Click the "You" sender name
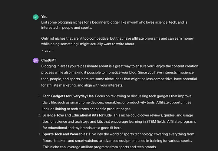The width and height of the screenshot is (218, 151). tap(44, 17)
